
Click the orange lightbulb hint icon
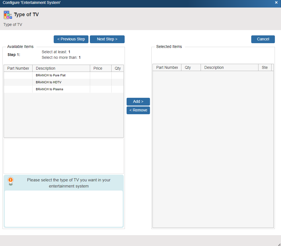pos(11,181)
